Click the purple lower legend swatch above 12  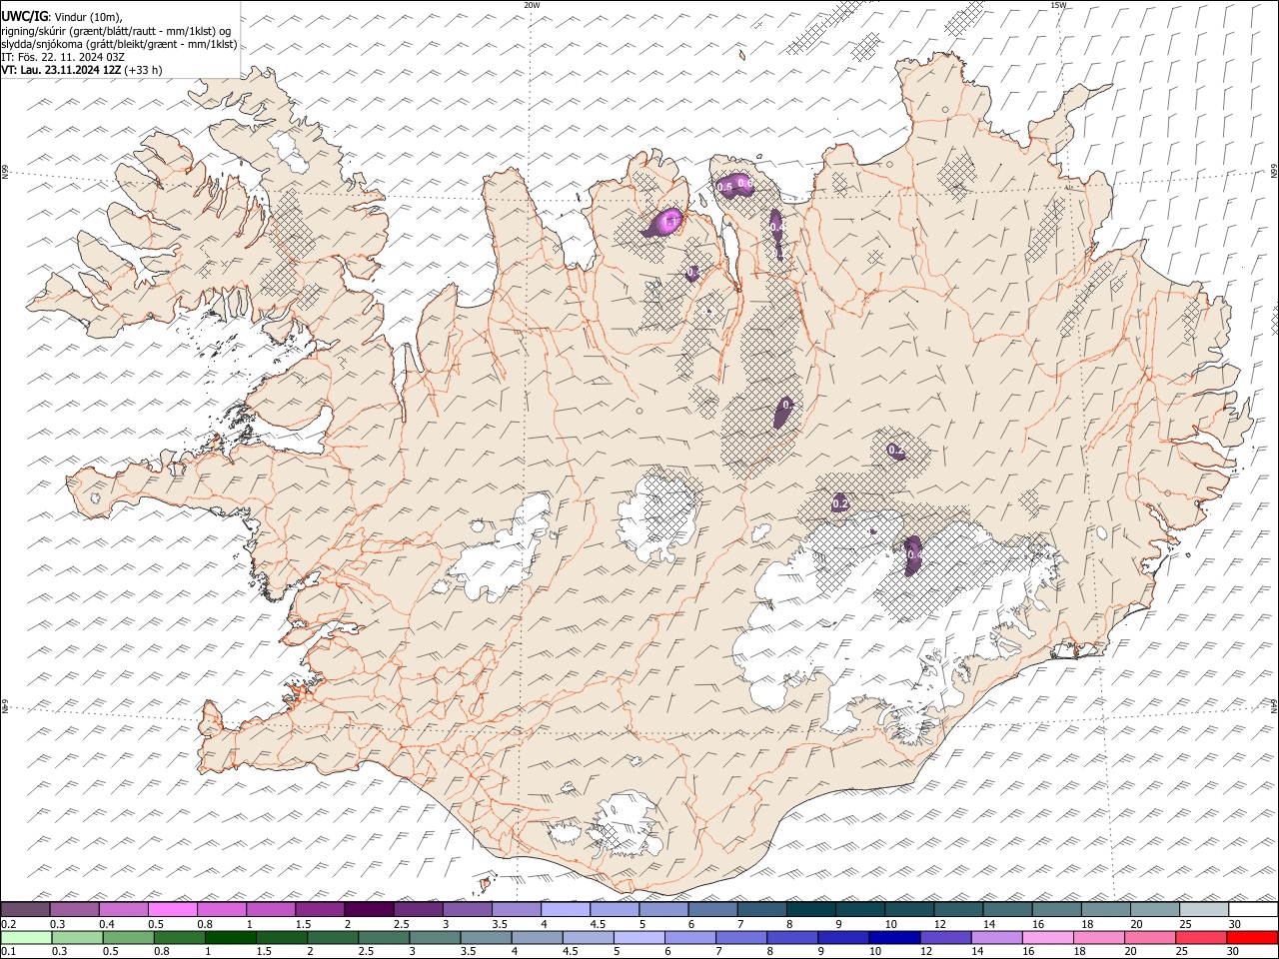tap(945, 938)
